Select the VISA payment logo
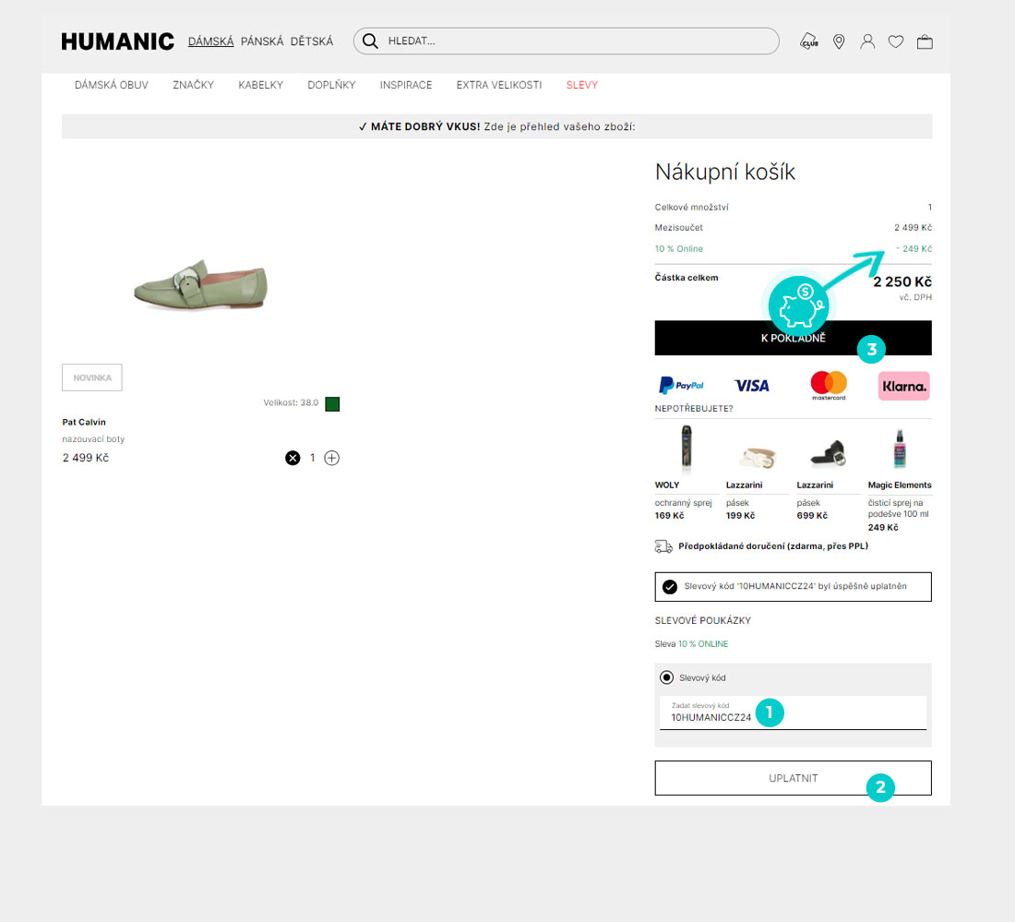 pos(751,385)
